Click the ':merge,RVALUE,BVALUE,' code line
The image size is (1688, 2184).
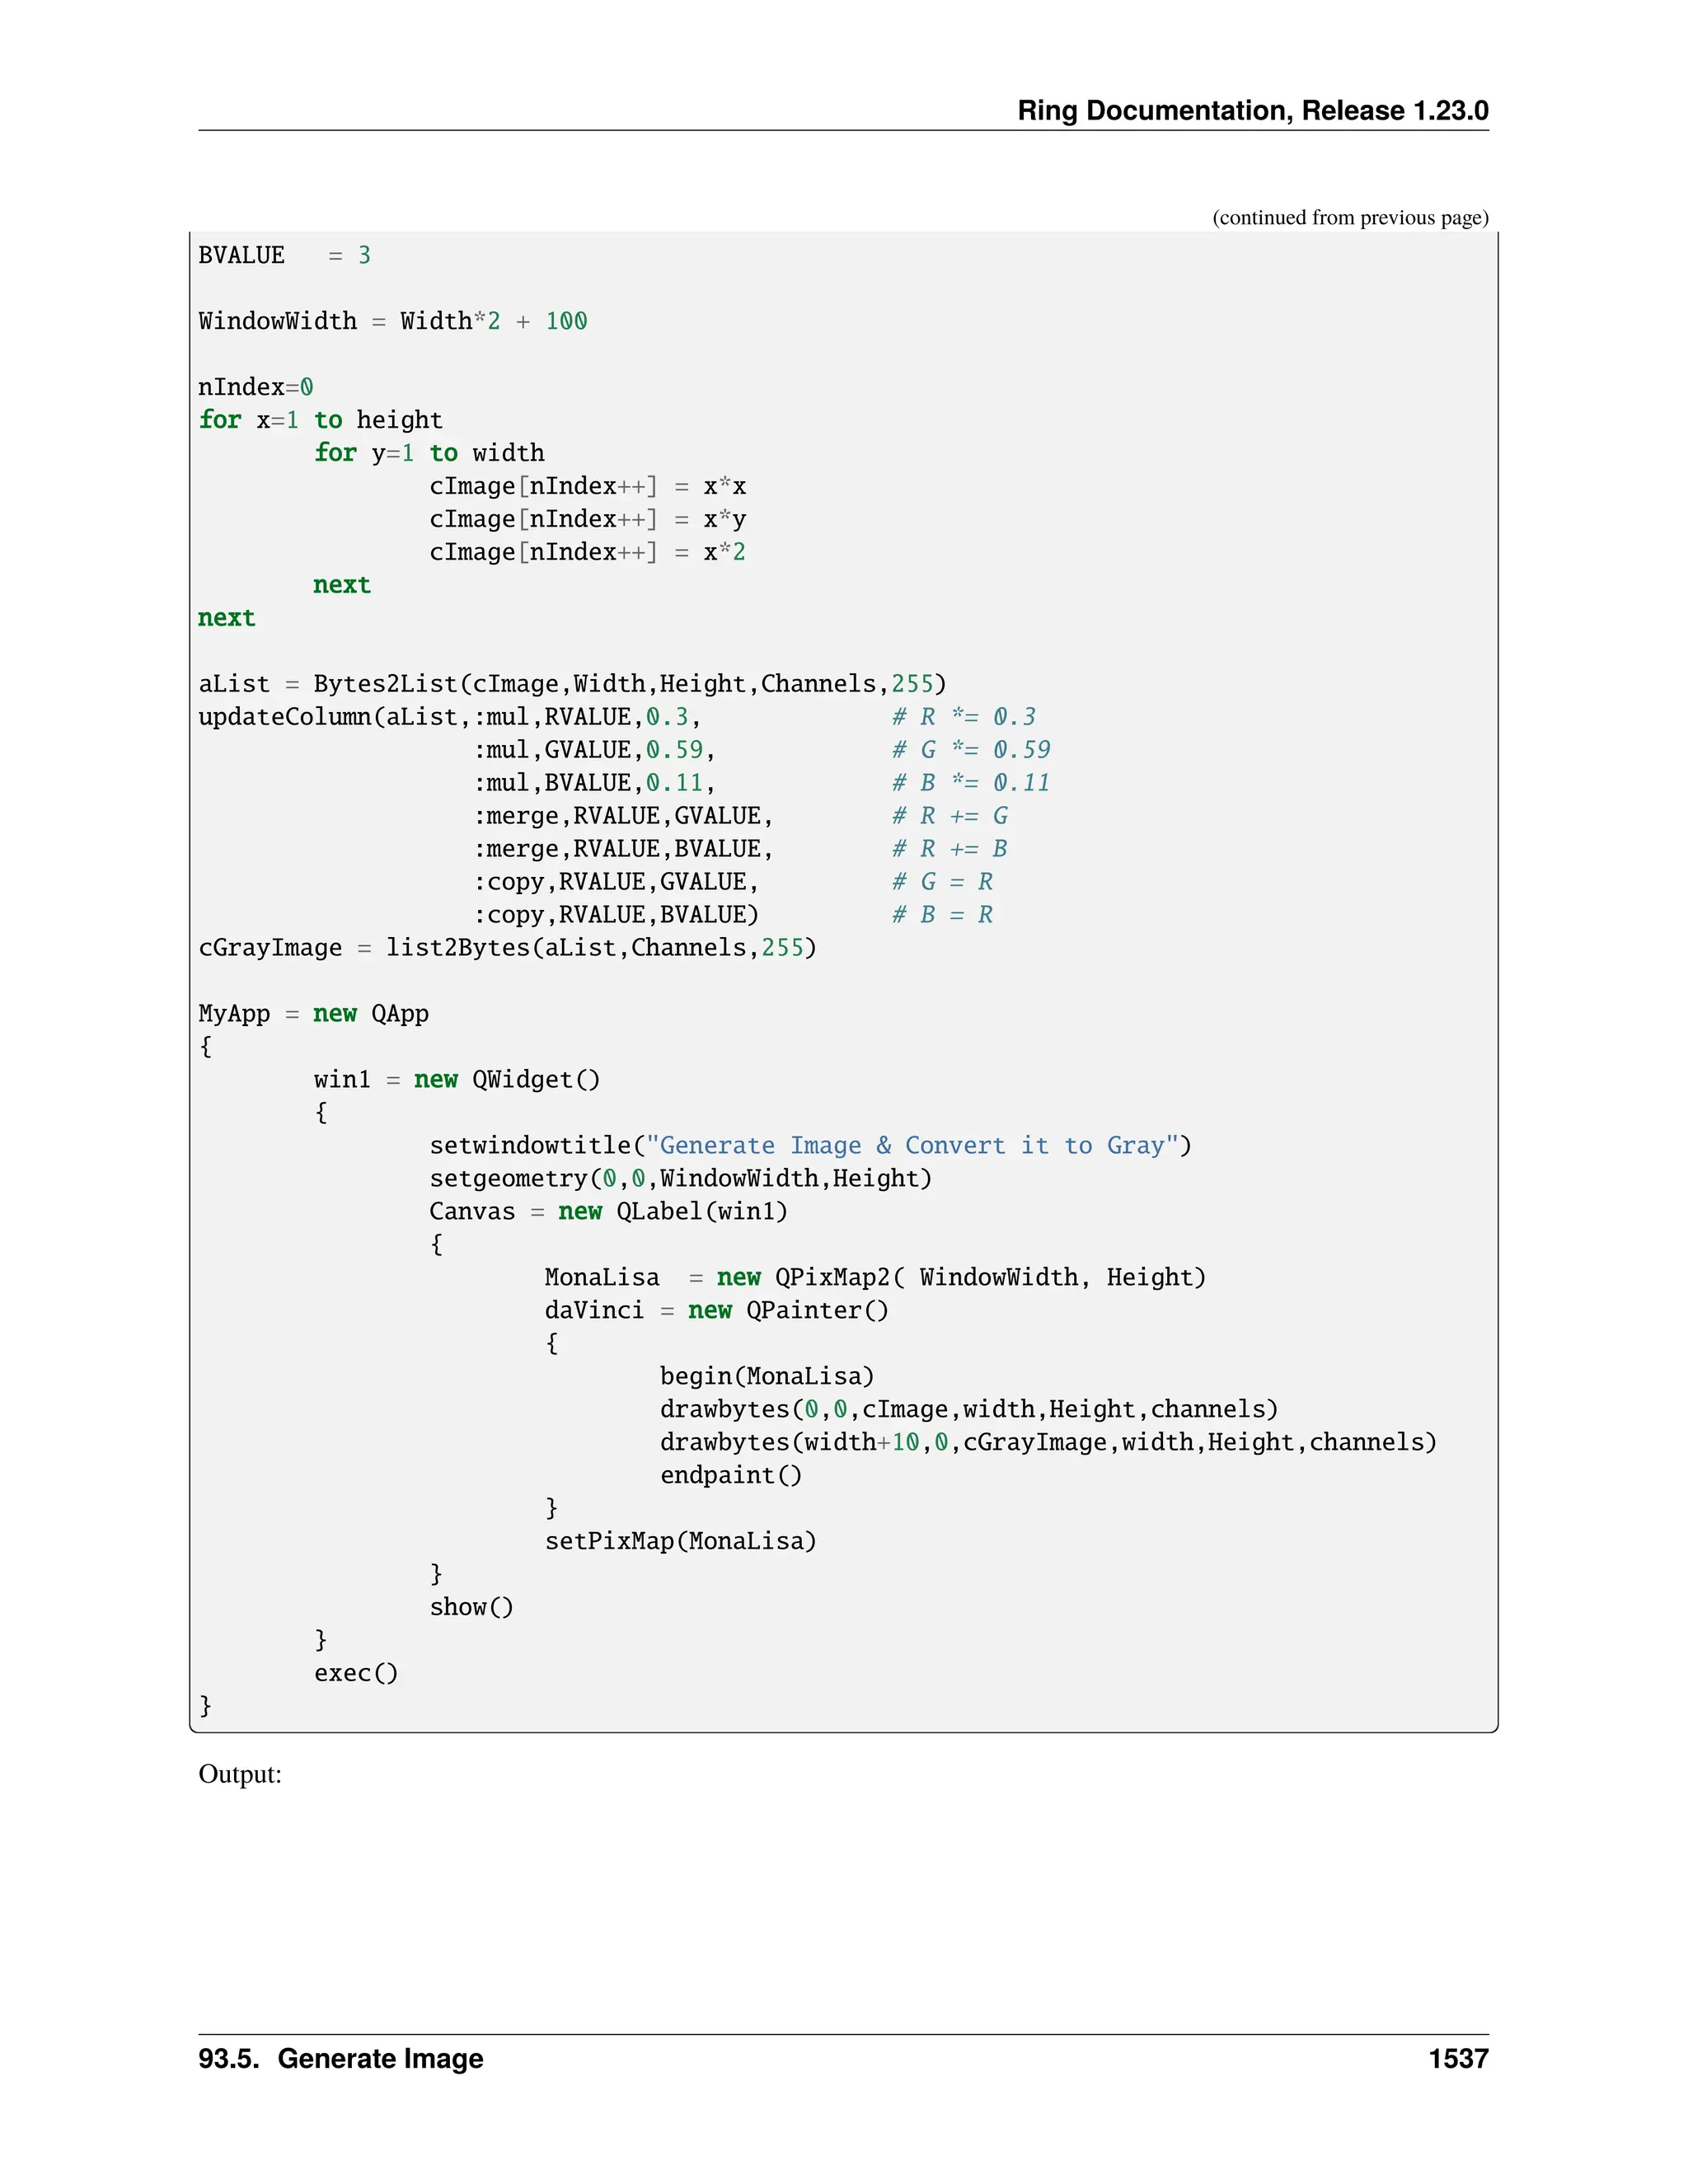624,849
